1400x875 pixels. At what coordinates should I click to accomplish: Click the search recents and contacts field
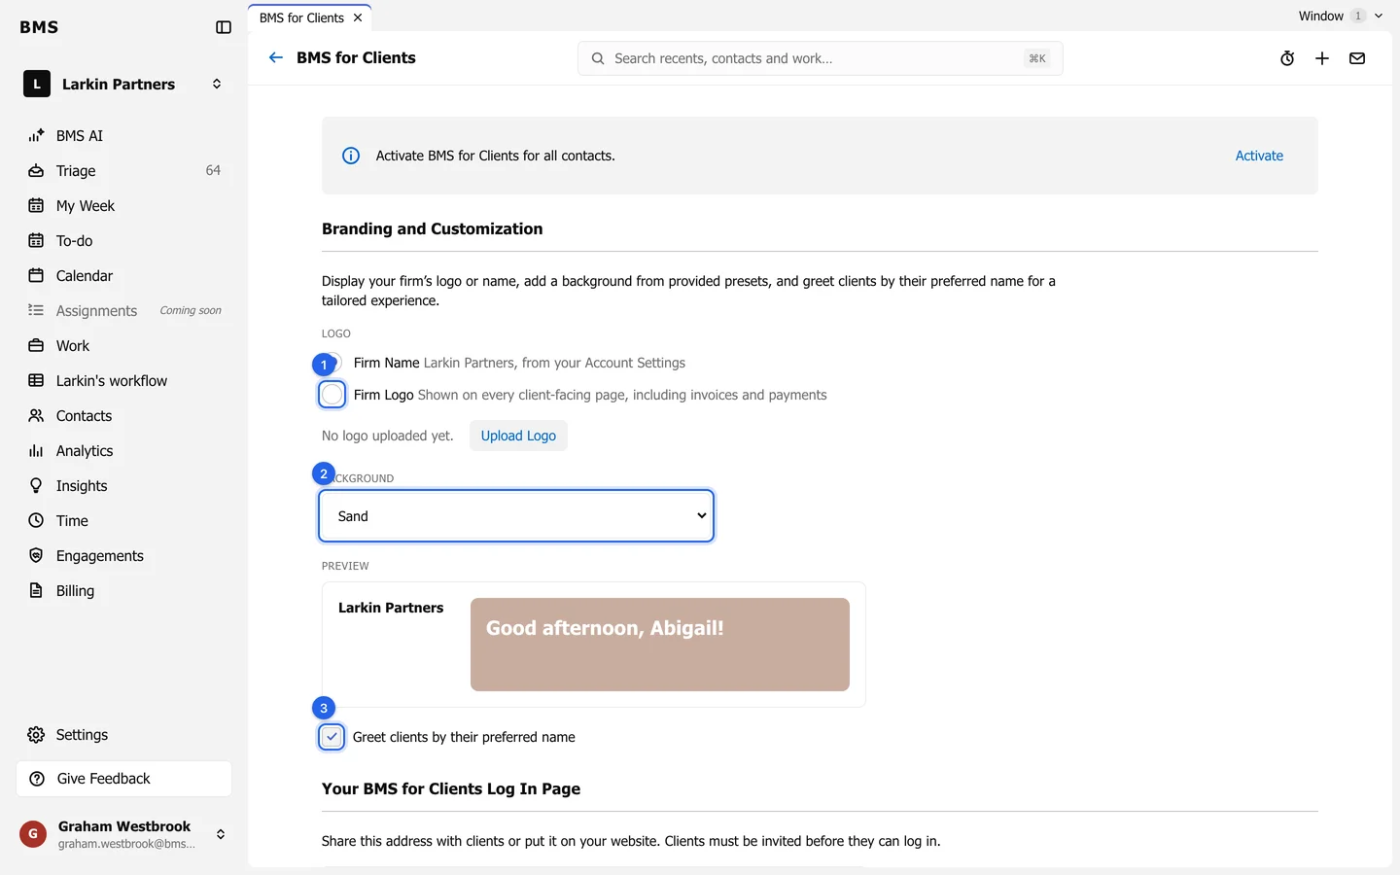[x=820, y=58]
